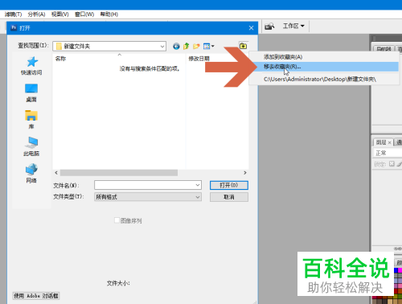This screenshot has width=402, height=304.
Task: Click the Favorites folder icon
Action: pyautogui.click(x=243, y=46)
